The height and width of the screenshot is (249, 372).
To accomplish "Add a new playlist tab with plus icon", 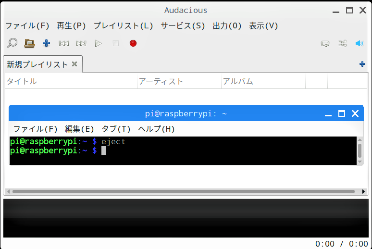I will (362, 64).
